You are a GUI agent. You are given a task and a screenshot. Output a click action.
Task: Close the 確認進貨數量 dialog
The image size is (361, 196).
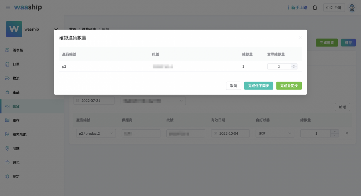click(x=300, y=37)
